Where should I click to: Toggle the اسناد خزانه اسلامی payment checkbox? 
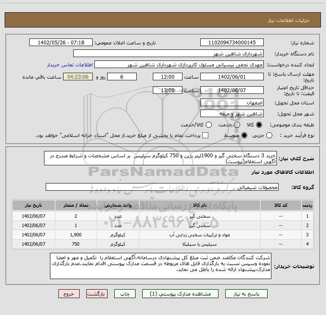[x=205, y=135]
